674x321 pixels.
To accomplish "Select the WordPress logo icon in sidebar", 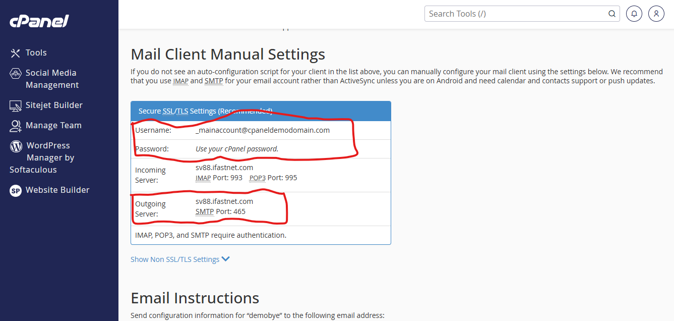I will tap(17, 146).
